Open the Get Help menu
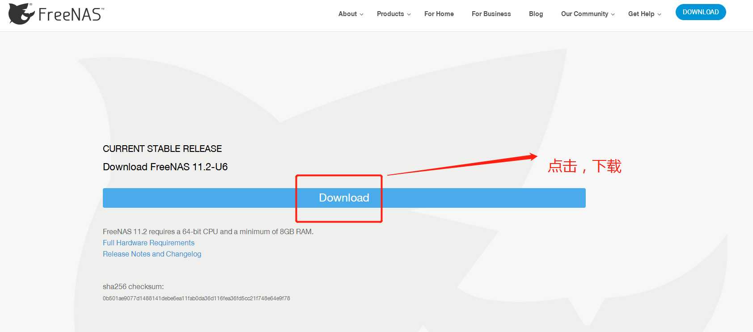753x332 pixels. click(641, 14)
